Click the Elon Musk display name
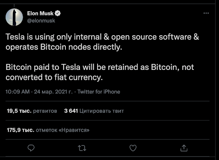Viewport: 219px width, 160px height. (40, 13)
